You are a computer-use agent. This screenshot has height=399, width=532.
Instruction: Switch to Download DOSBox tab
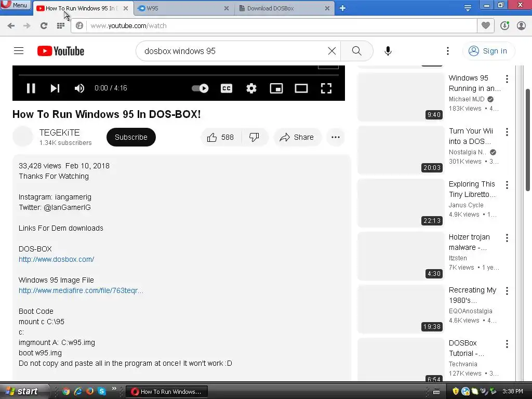click(x=284, y=8)
